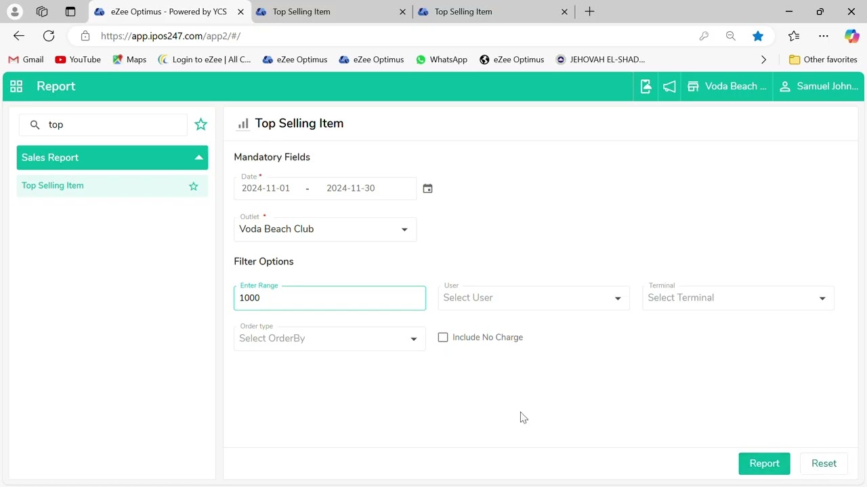Show more bookmarks chevron
867x487 pixels.
[763, 60]
